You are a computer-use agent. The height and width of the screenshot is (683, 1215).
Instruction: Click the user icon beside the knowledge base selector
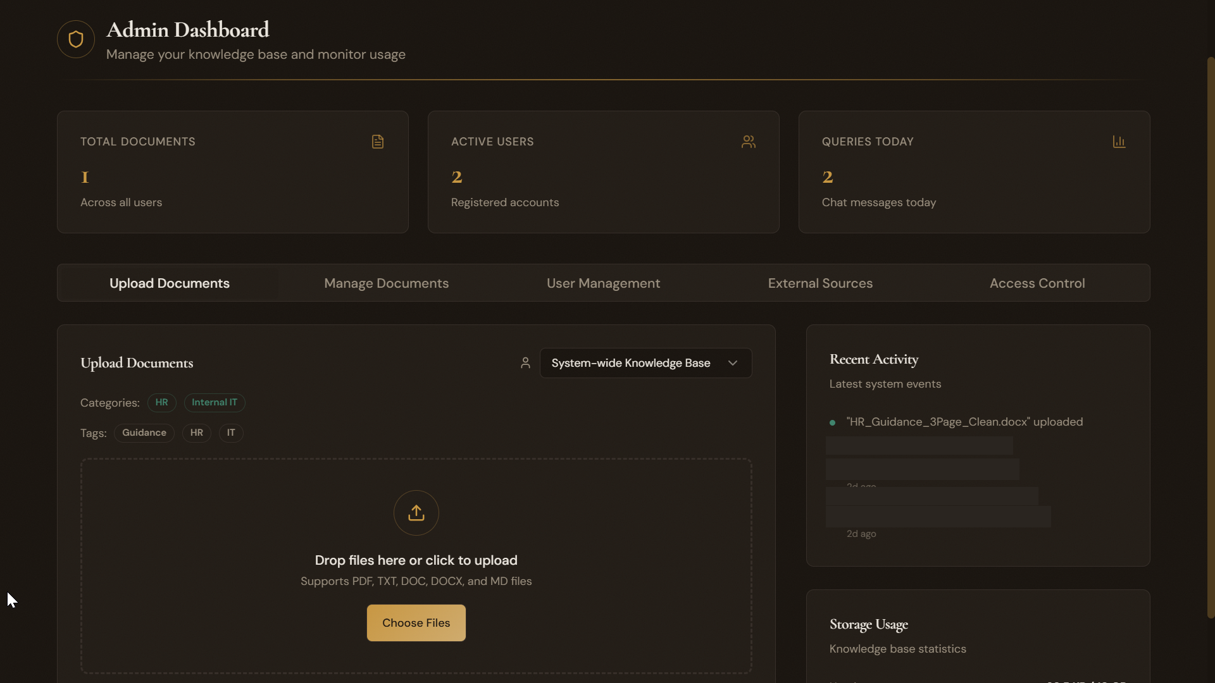tap(526, 362)
